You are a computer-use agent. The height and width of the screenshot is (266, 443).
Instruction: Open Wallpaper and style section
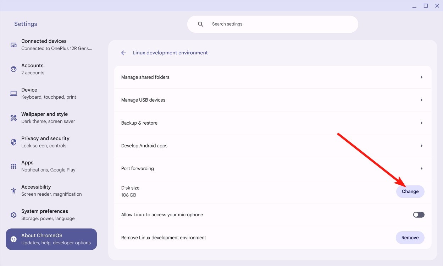click(51, 118)
